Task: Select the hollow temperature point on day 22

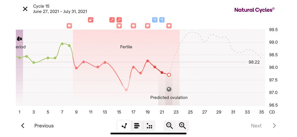Action: click(169, 75)
